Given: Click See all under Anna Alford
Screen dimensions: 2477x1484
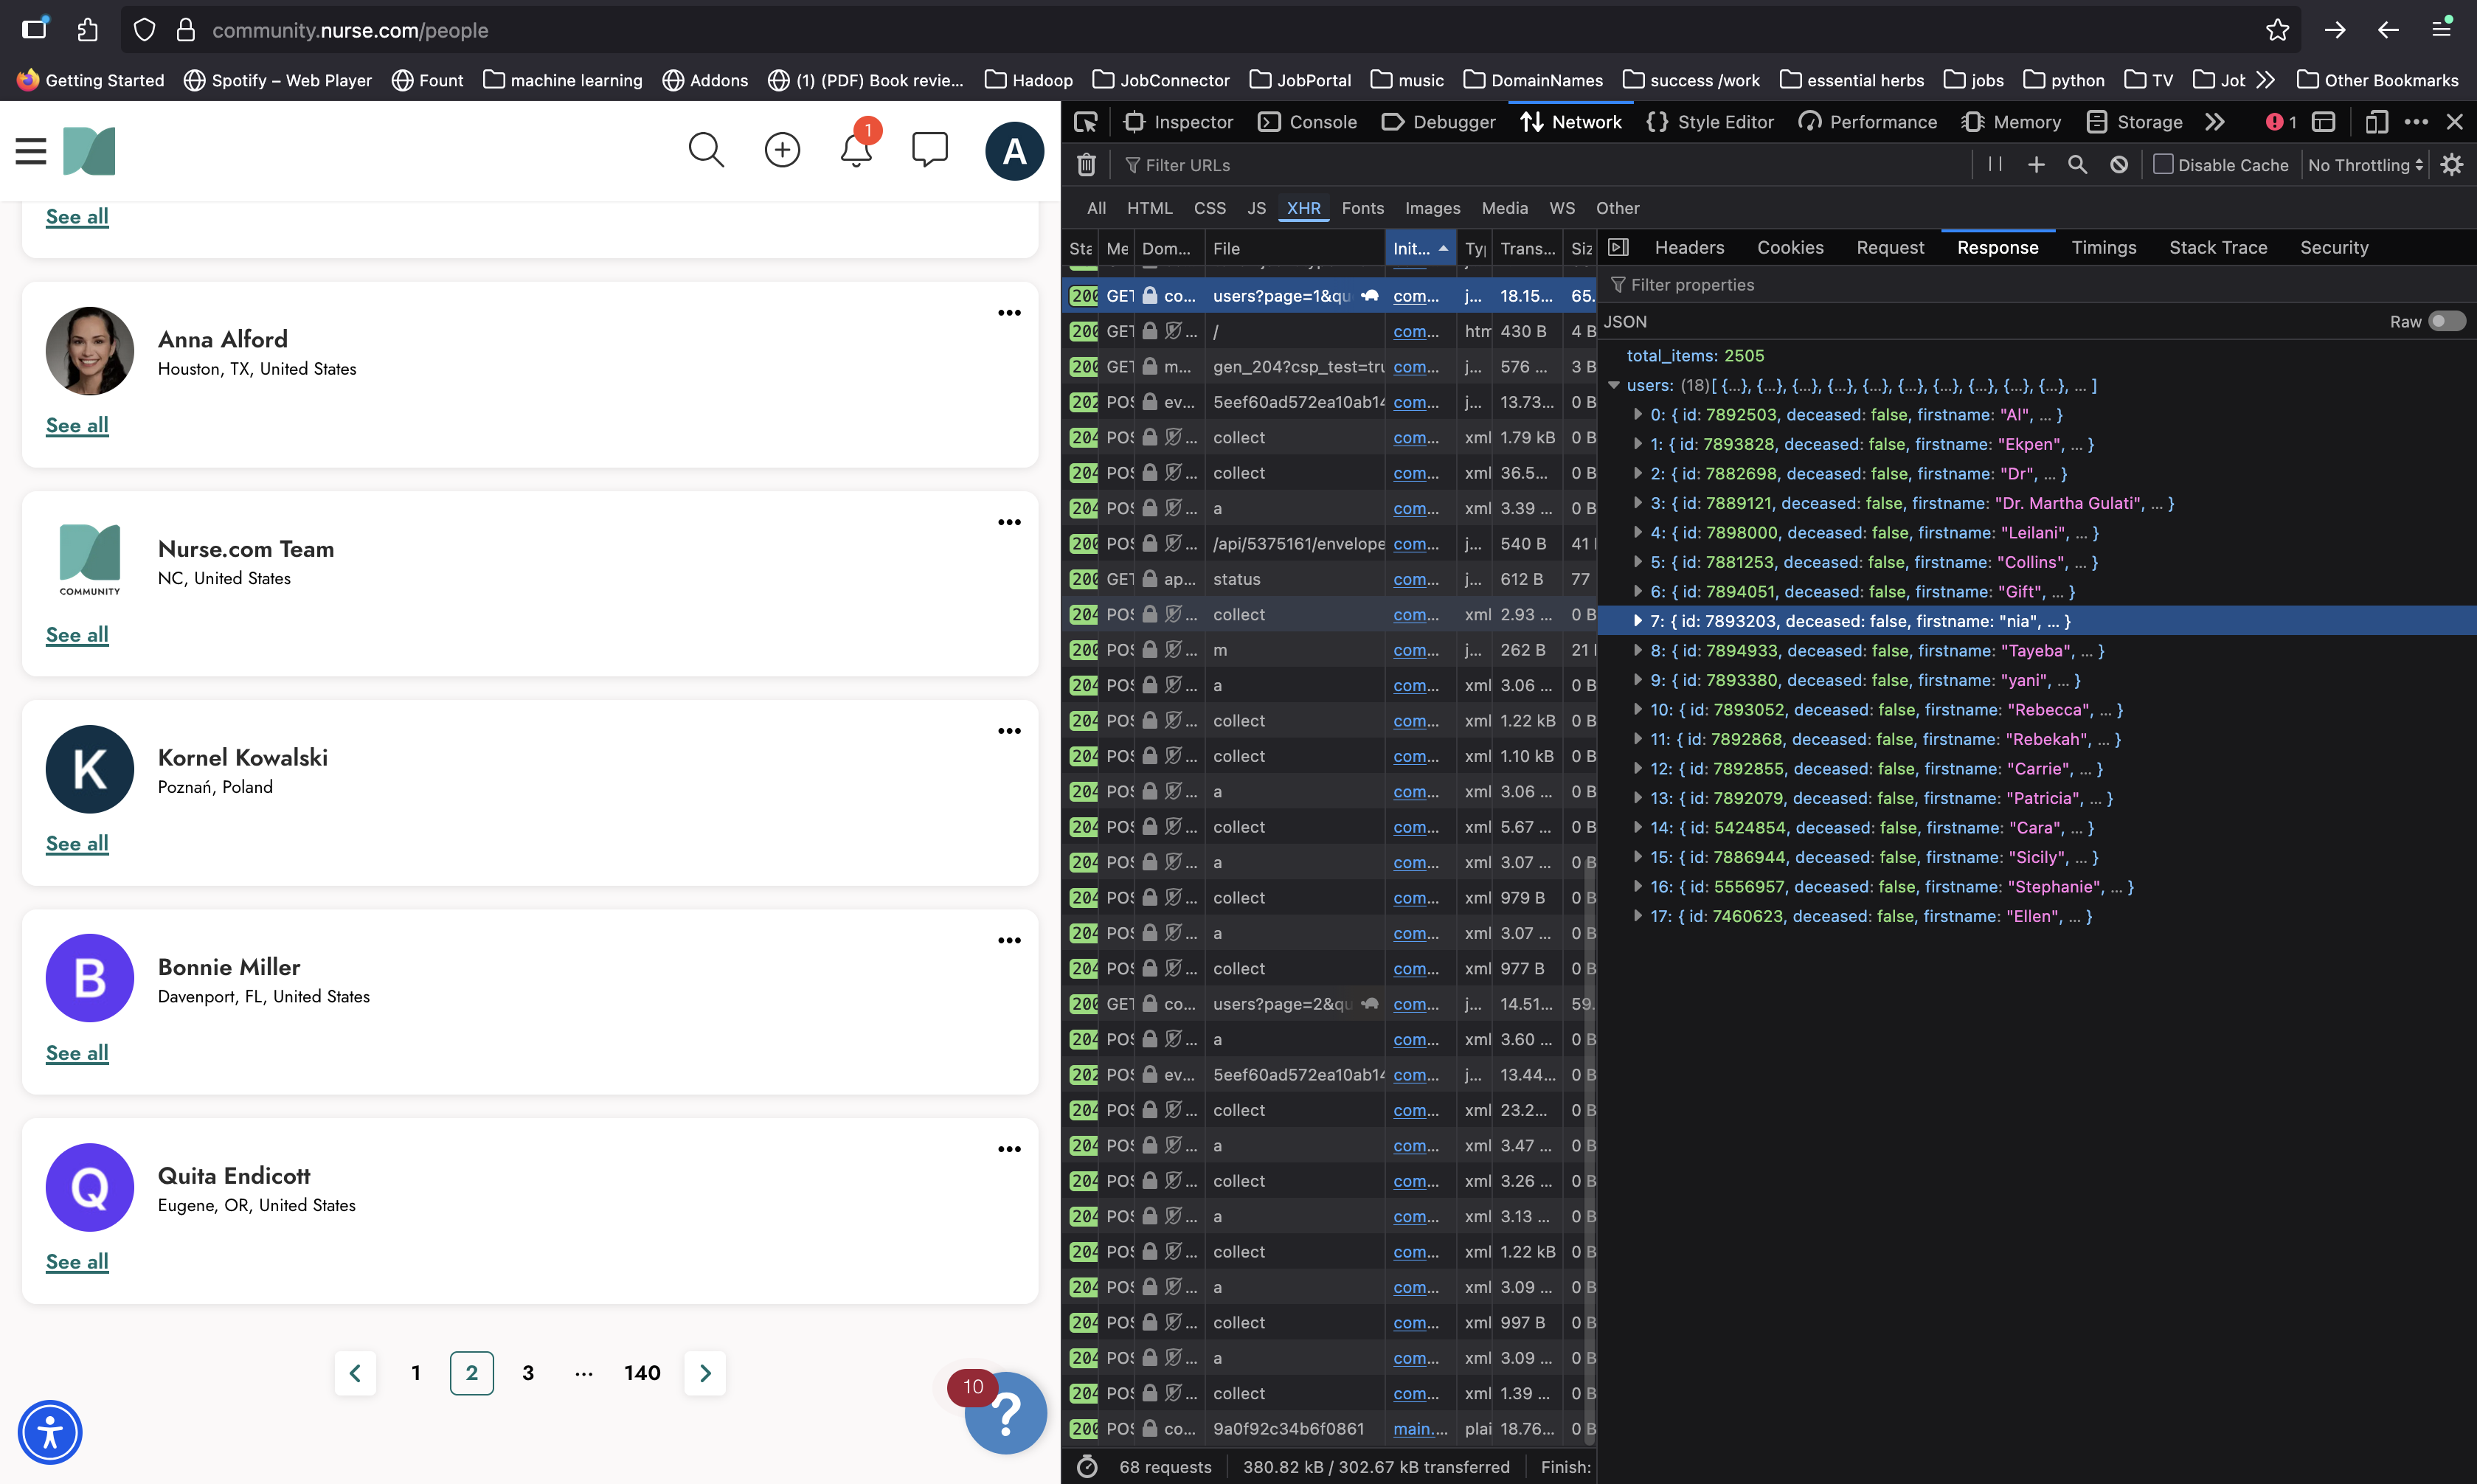Looking at the screenshot, I should click(x=77, y=425).
